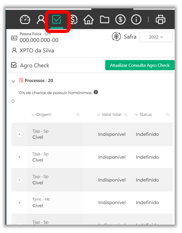Viewport: 182px width, 233px height.
Task: Click Atualizar Consulta Agro Check button
Action: pyautogui.click(x=140, y=65)
